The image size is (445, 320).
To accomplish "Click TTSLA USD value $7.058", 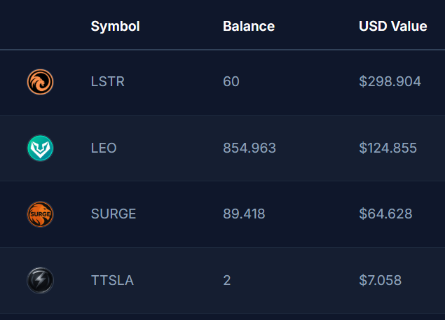I will point(380,280).
